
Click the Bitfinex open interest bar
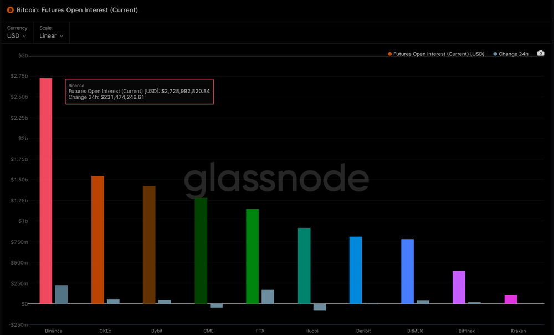459,287
